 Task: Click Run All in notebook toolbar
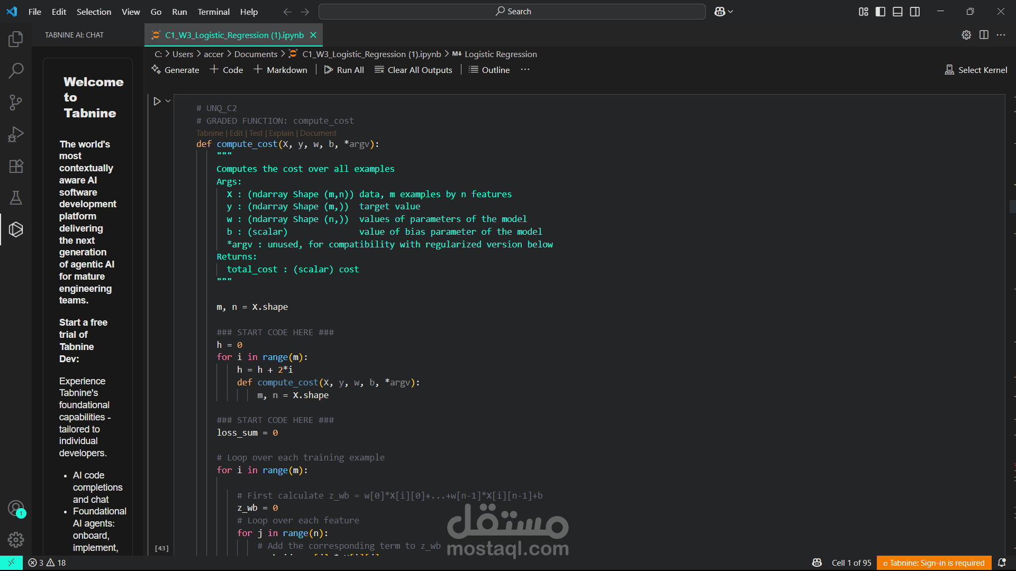(x=344, y=70)
